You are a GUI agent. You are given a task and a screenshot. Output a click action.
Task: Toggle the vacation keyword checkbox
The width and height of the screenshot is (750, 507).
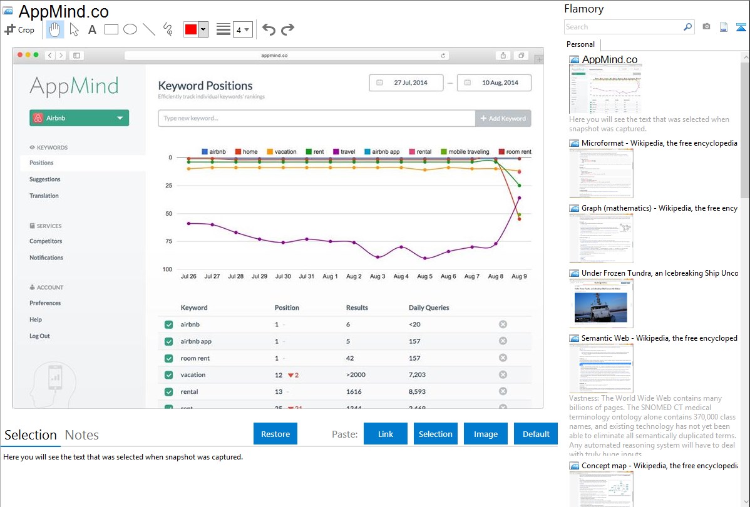[168, 375]
